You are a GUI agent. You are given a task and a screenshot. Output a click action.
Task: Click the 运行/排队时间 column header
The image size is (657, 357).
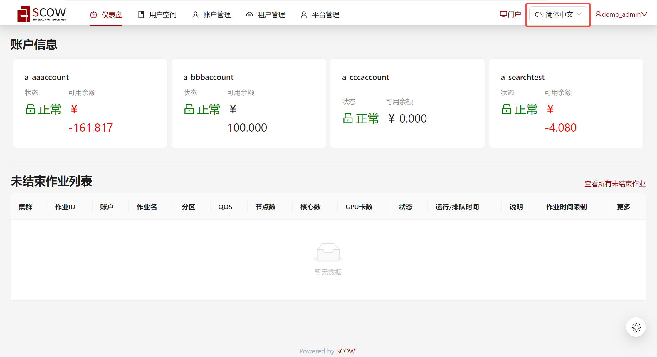pos(457,207)
